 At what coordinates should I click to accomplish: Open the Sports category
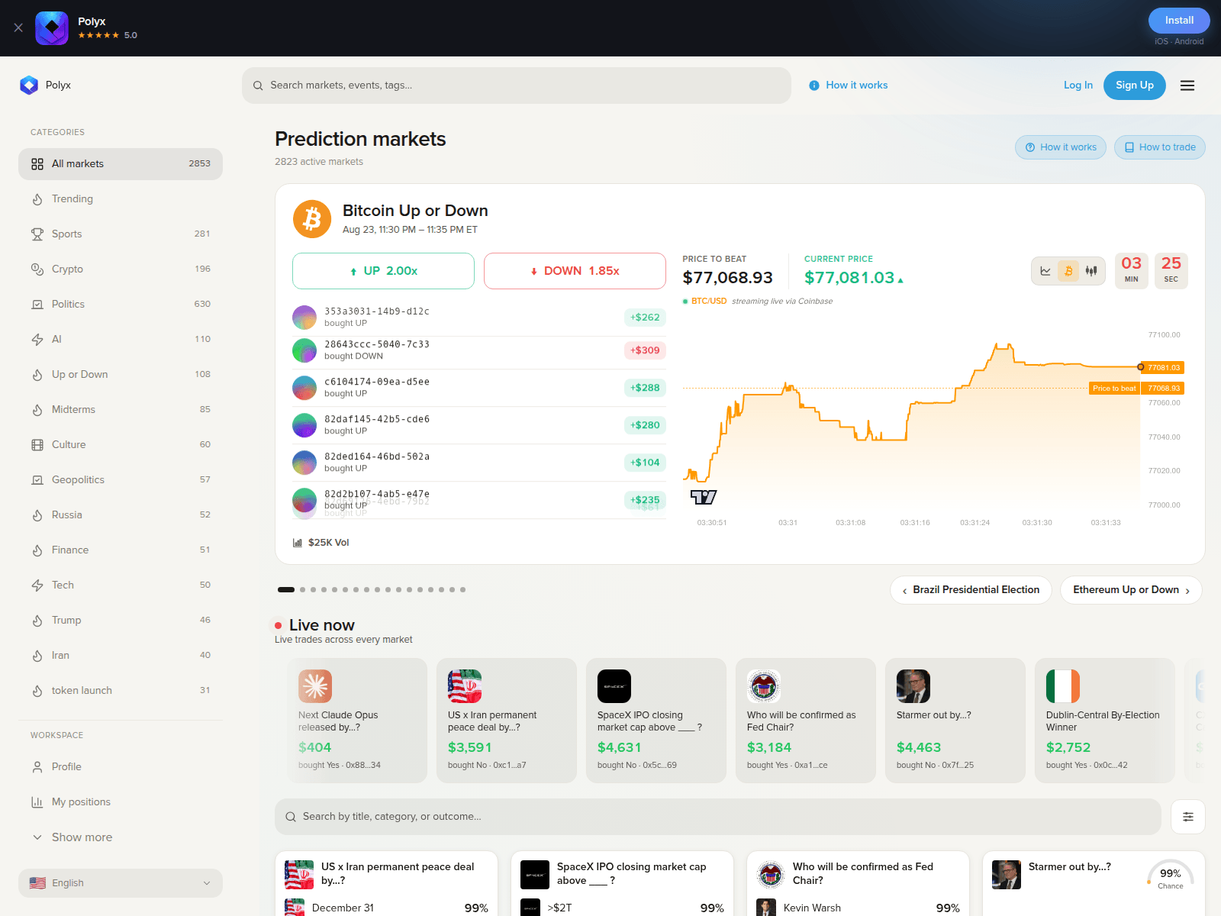121,234
